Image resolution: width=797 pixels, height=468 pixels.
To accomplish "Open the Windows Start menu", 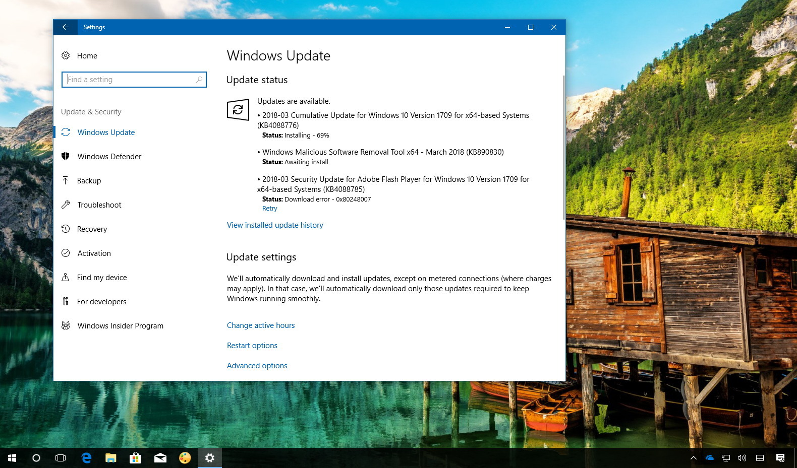I will (x=12, y=458).
